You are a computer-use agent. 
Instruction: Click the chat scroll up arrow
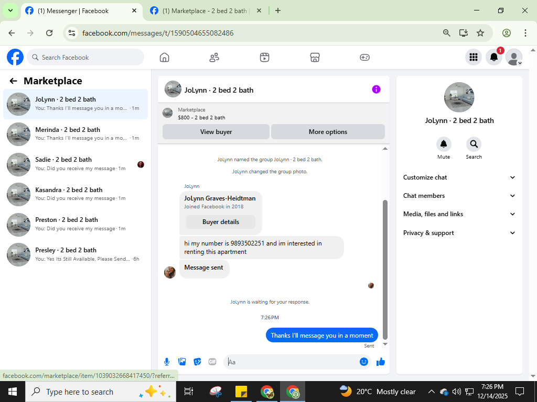[385, 148]
